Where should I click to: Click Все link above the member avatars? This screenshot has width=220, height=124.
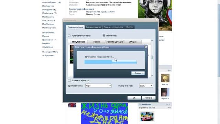click(x=169, y=70)
